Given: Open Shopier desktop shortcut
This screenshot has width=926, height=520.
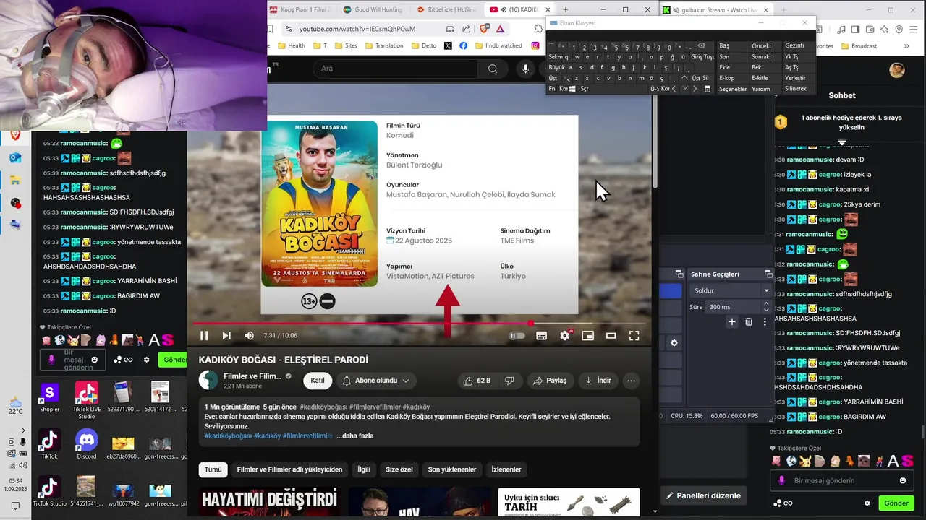Looking at the screenshot, I should [x=49, y=398].
